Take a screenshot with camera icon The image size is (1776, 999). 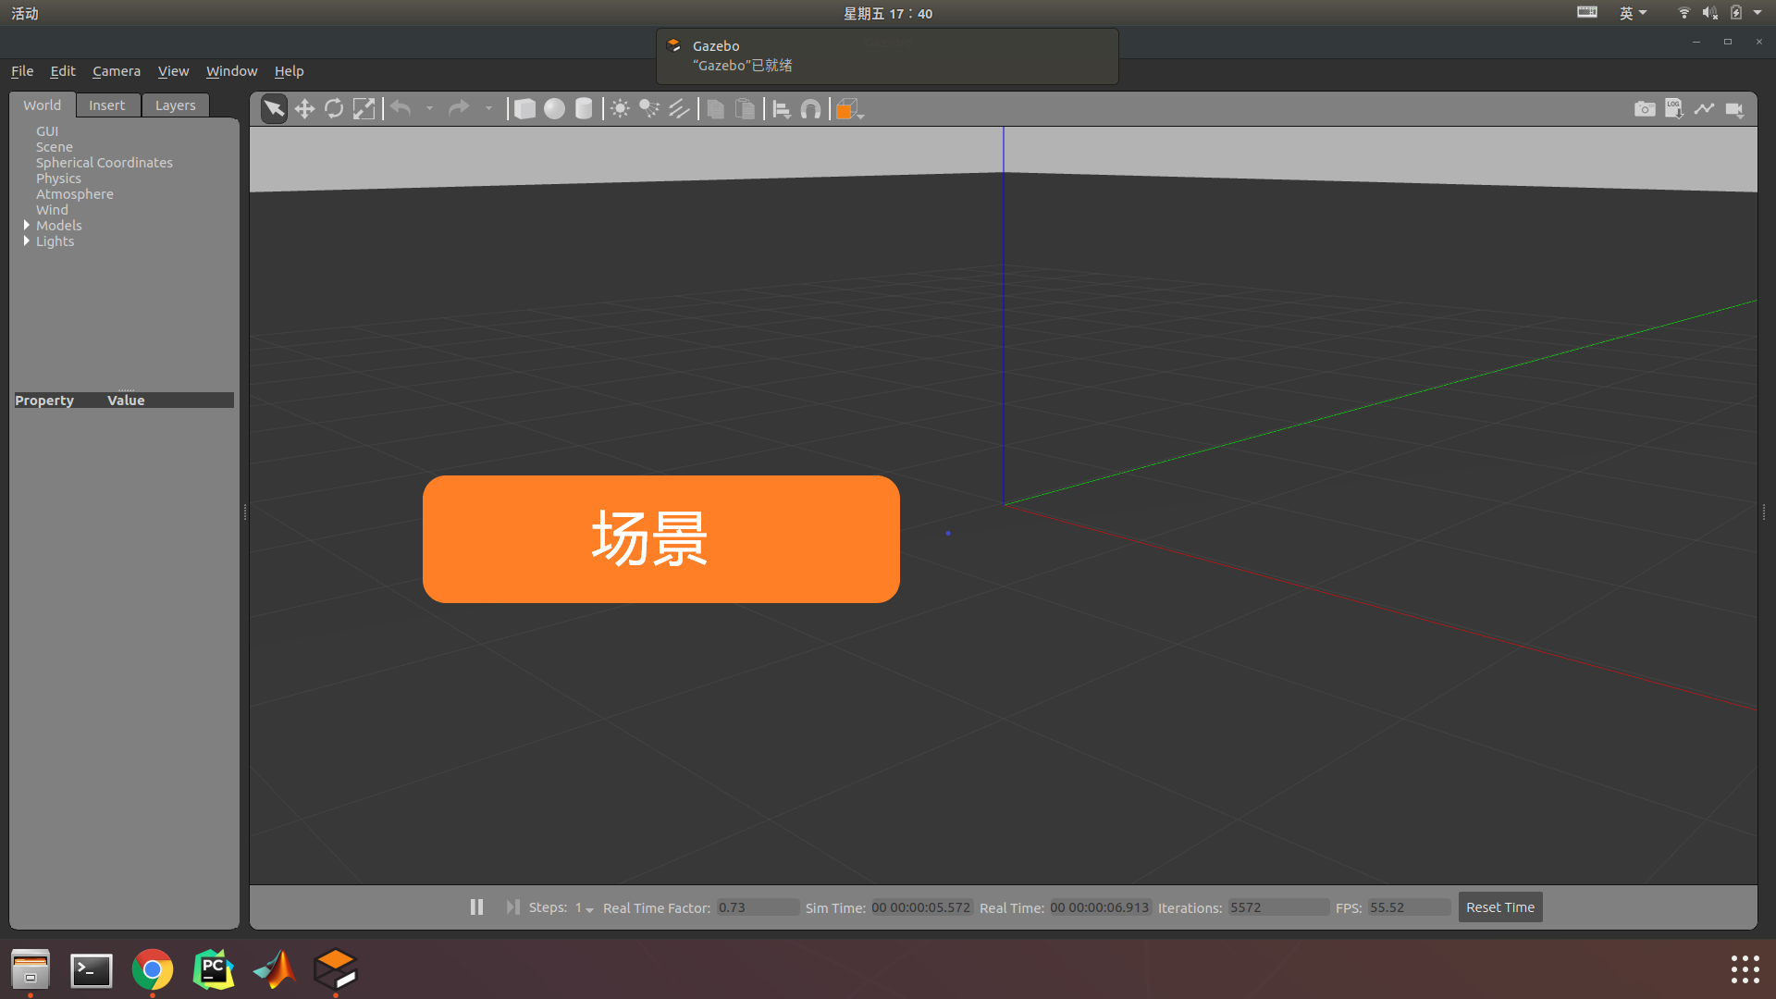(x=1645, y=109)
